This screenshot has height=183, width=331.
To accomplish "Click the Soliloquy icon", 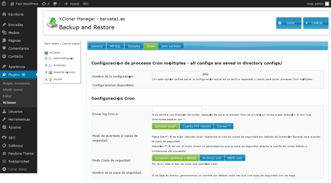I will 4,145.
